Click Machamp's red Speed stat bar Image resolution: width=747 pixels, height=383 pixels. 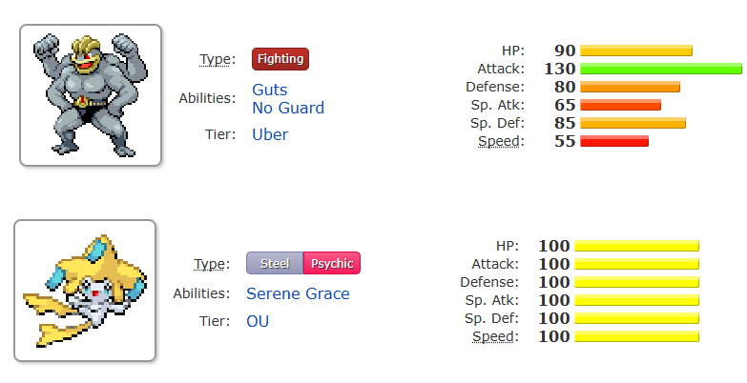click(614, 141)
